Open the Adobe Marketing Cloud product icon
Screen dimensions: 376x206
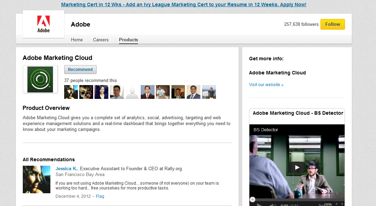point(40,79)
